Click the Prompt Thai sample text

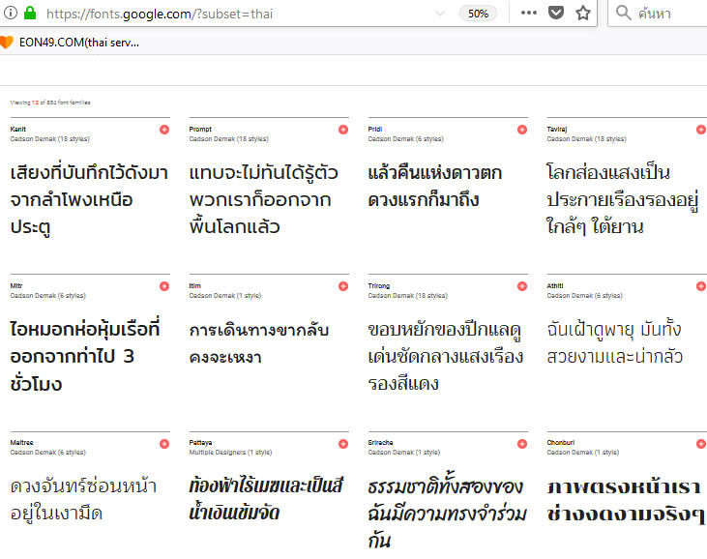click(264, 199)
